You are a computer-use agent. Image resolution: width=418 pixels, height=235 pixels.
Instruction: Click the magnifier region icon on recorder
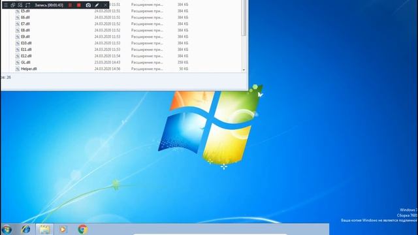[x=20, y=5]
